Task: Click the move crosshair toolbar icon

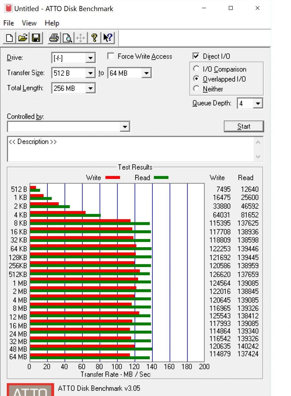Action: pos(81,38)
